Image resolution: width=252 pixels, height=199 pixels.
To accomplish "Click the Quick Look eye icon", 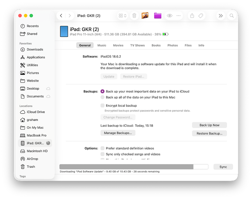I will coord(170,16).
